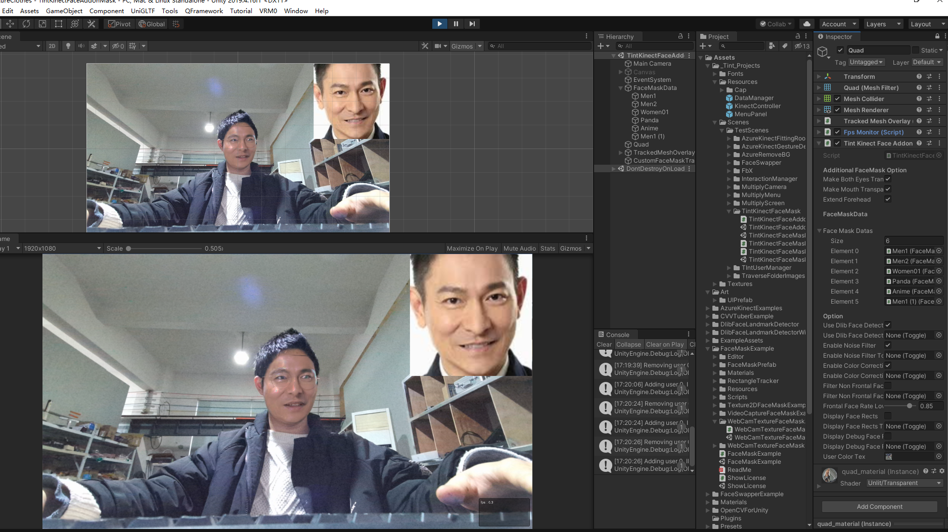Click the Add Component button
Image resolution: width=948 pixels, height=532 pixels.
coord(879,507)
